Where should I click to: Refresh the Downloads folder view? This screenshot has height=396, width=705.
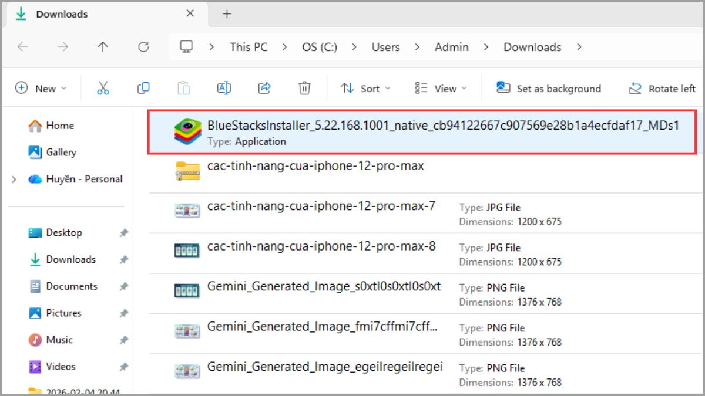click(143, 47)
